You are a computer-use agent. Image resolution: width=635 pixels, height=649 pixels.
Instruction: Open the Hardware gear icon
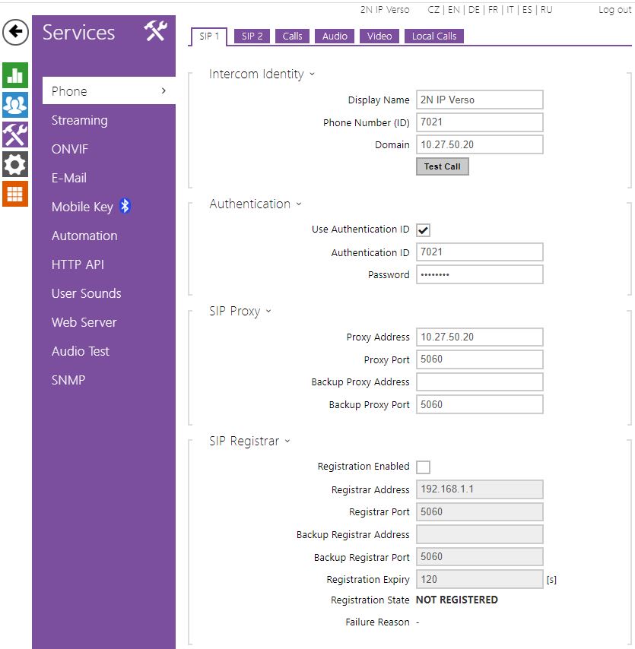pos(15,163)
